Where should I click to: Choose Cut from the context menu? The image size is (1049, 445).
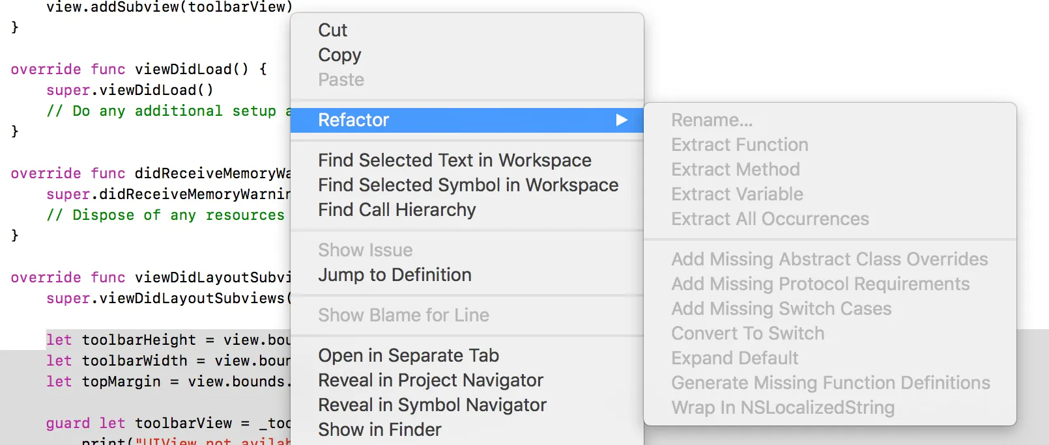click(332, 30)
